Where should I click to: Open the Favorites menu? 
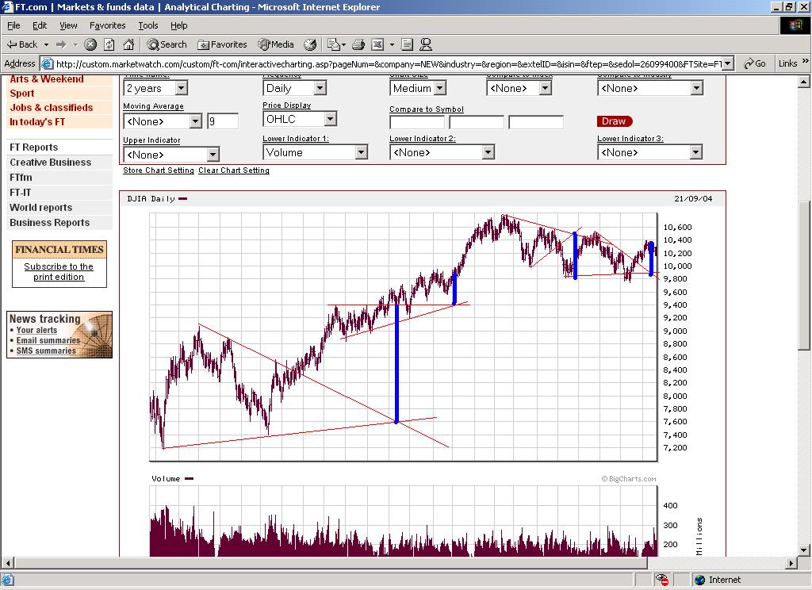107,25
